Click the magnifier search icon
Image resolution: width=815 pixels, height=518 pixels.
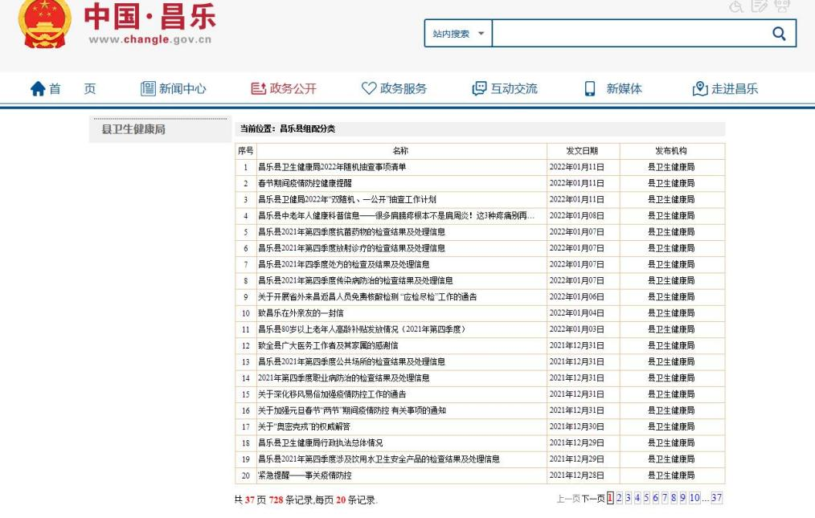(x=777, y=33)
